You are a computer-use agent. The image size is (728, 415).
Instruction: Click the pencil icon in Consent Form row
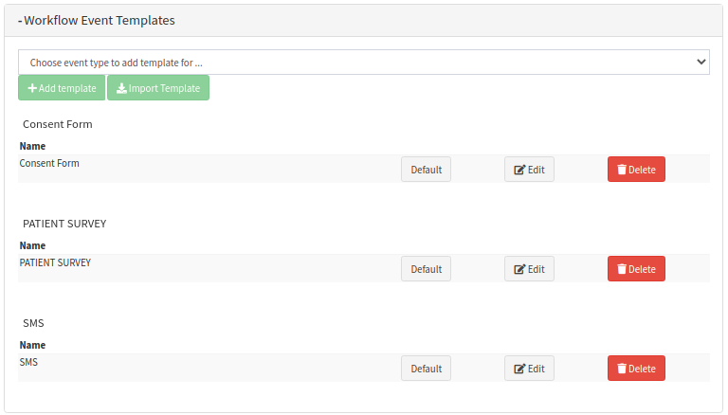[519, 170]
